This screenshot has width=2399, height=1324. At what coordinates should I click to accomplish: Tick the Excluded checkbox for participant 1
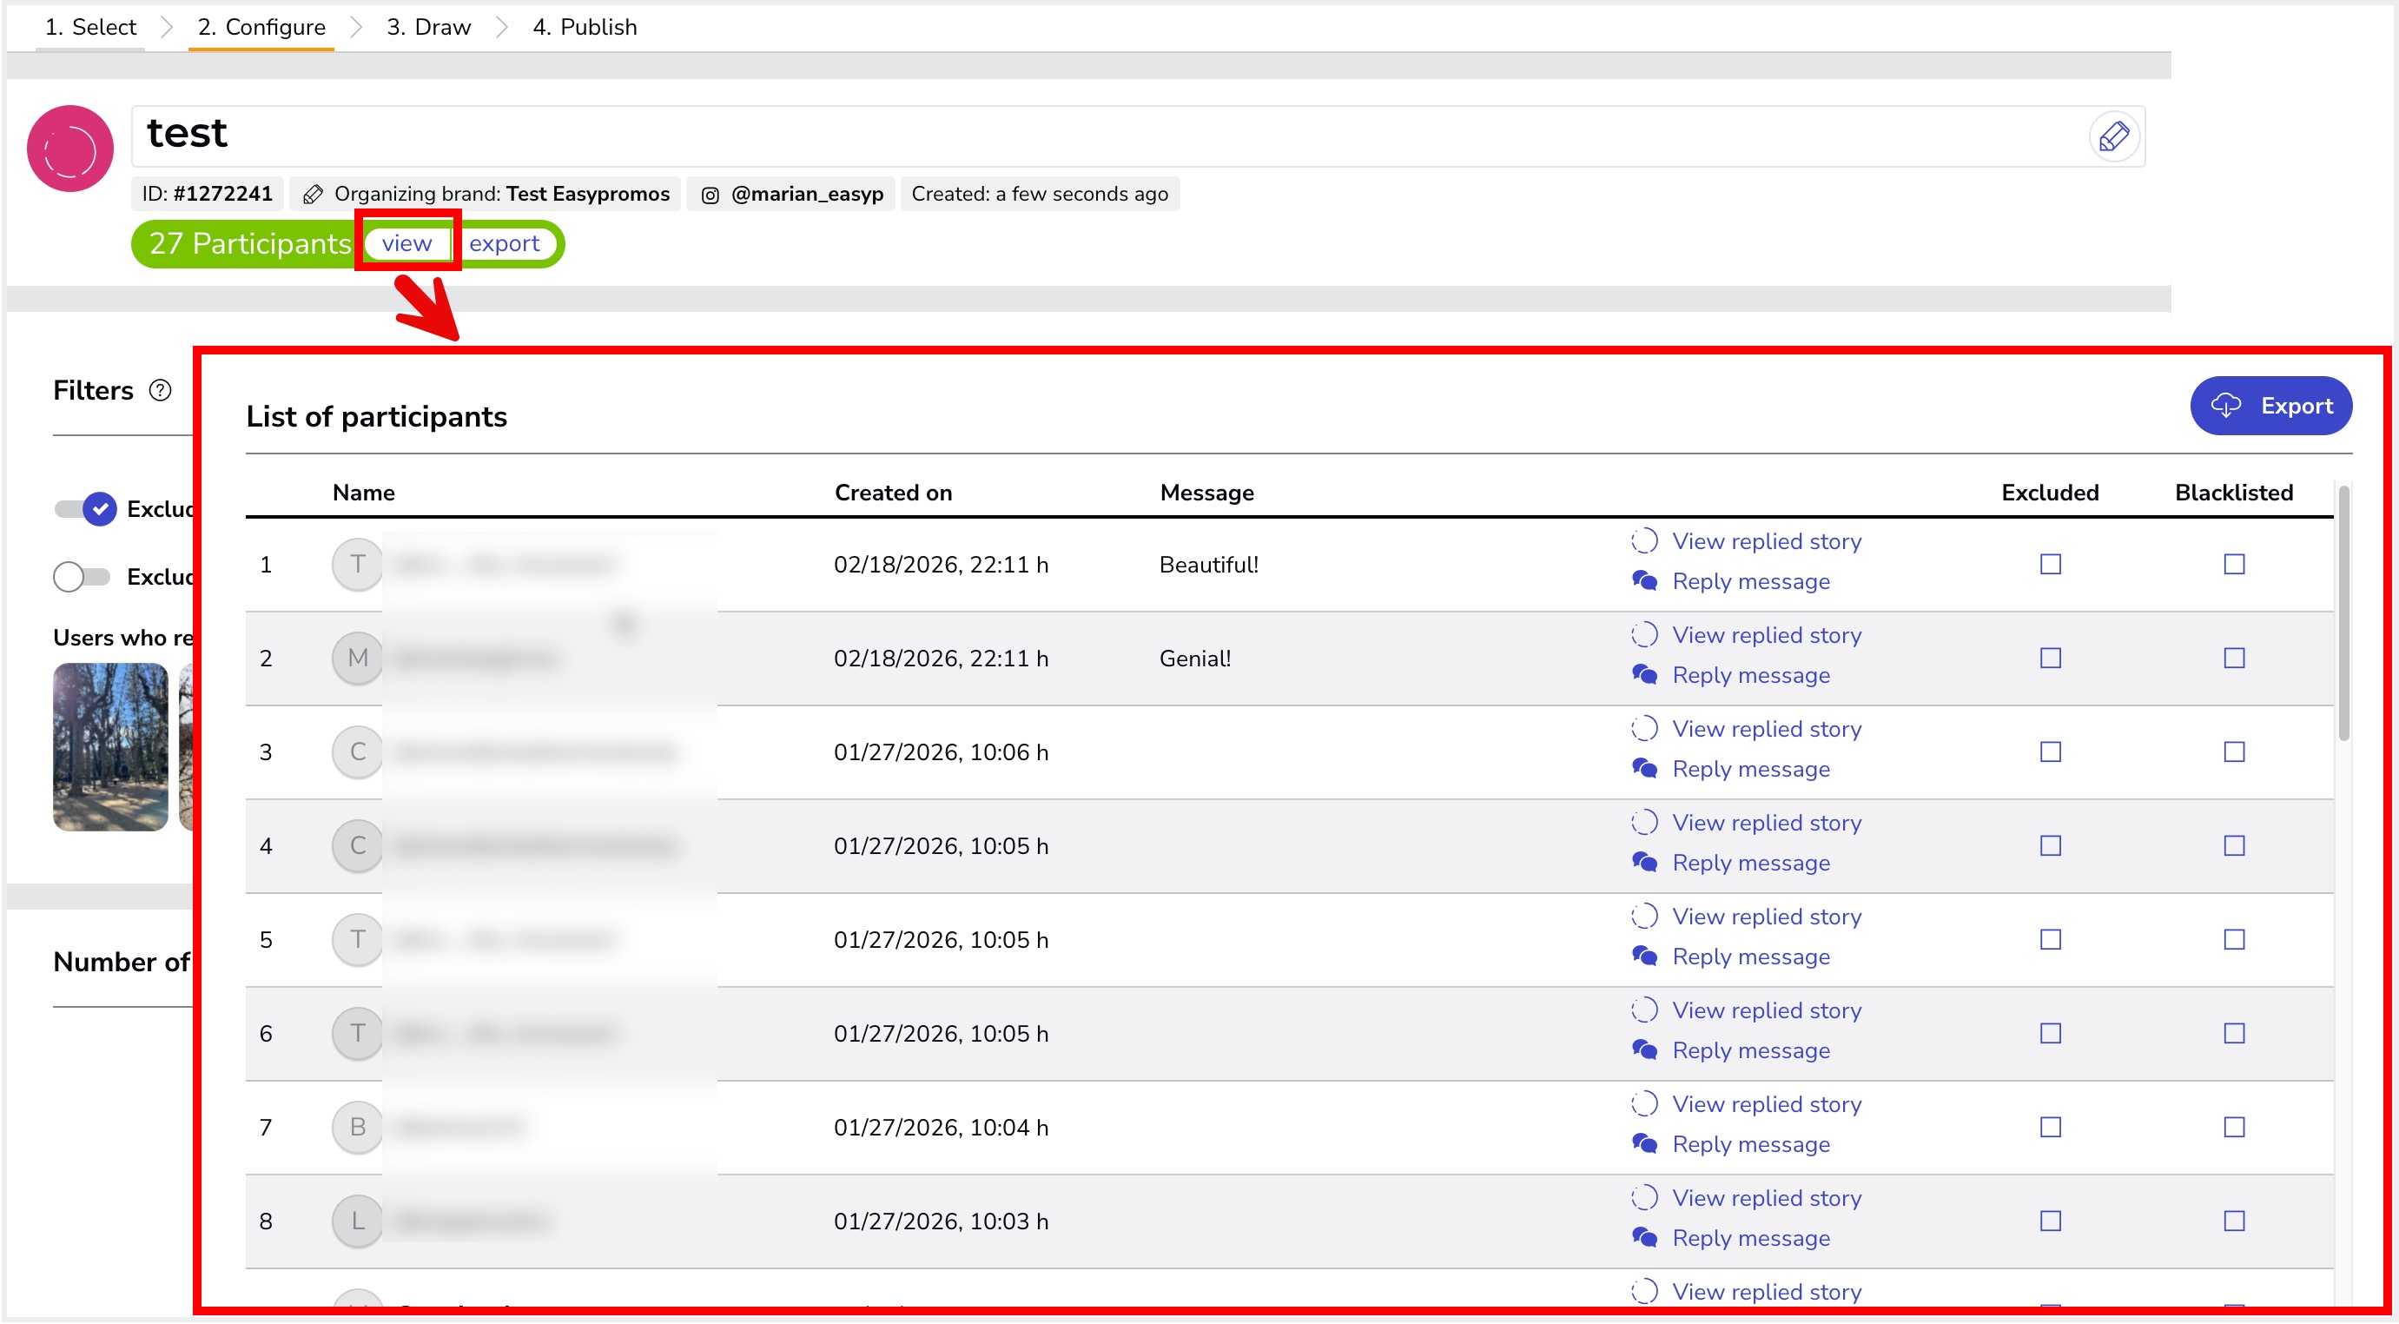pyautogui.click(x=2050, y=565)
